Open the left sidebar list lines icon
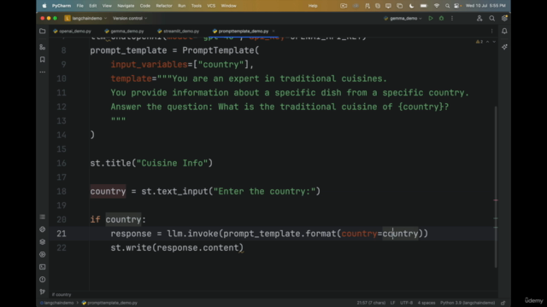This screenshot has height=307, width=547. 42,217
